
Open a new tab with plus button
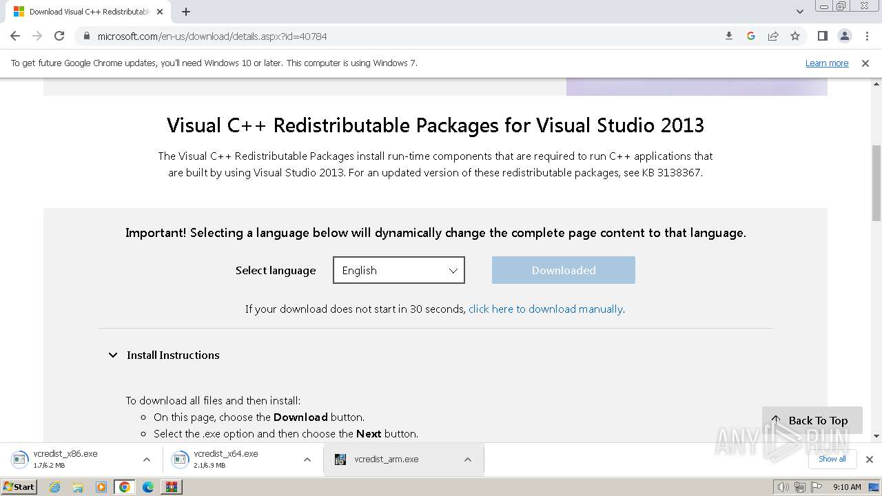(186, 12)
